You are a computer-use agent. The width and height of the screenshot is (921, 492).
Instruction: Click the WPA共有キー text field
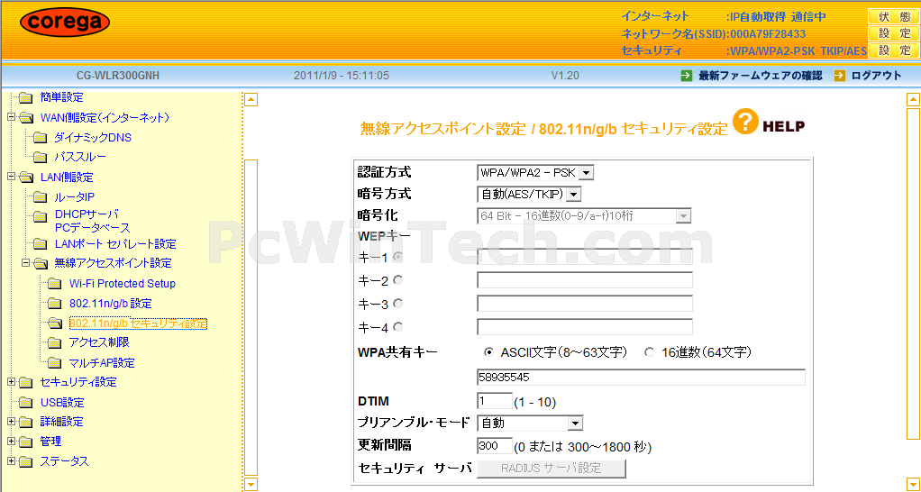[x=641, y=377]
